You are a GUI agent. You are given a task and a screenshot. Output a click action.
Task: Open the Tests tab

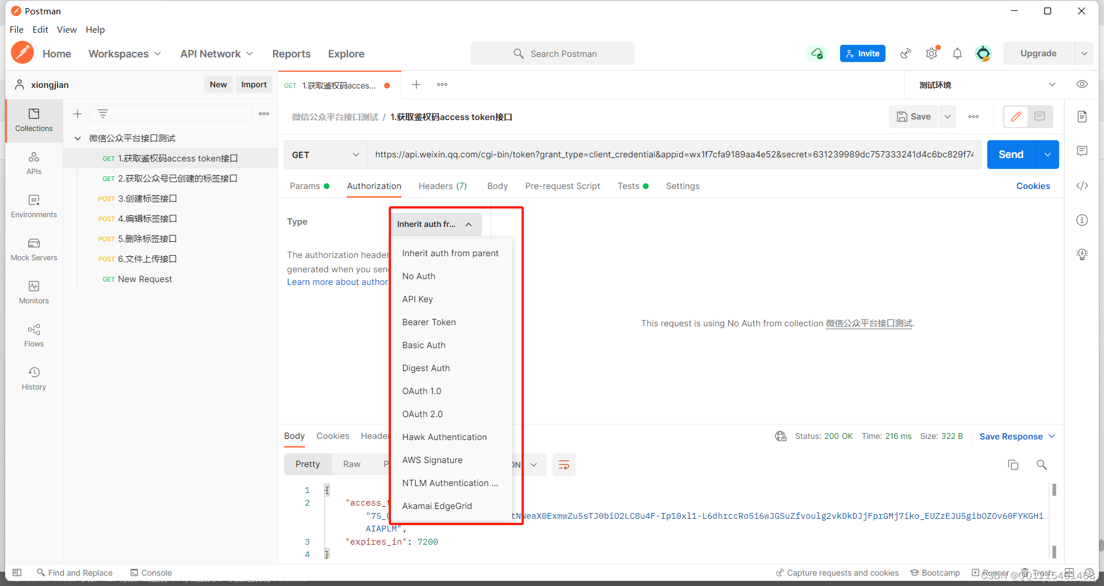[632, 186]
